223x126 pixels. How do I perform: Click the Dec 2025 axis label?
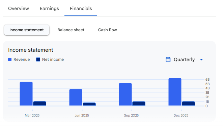(181, 116)
